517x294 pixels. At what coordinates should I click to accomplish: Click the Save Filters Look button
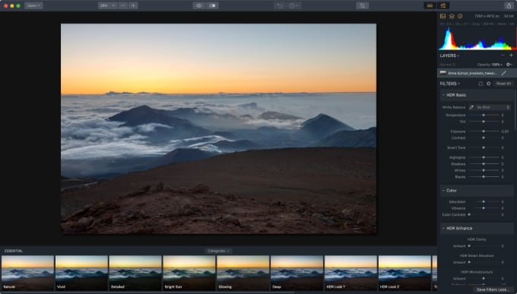(493, 289)
